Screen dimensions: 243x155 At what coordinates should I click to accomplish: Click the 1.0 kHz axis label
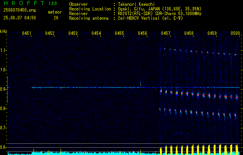(3, 70)
